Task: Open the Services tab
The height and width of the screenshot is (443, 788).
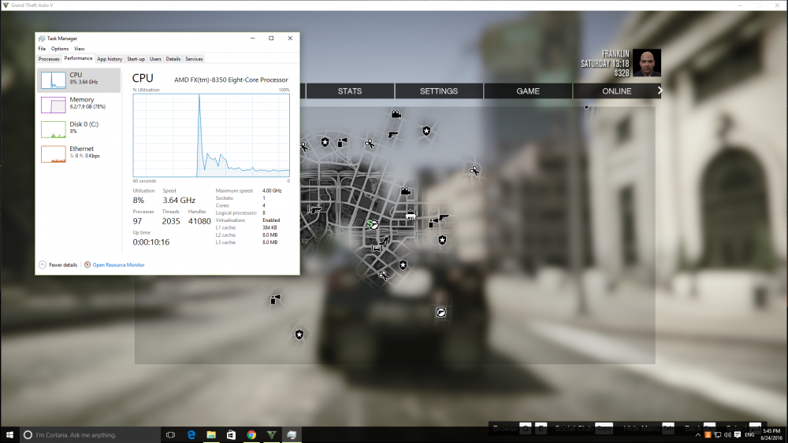Action: tap(194, 59)
